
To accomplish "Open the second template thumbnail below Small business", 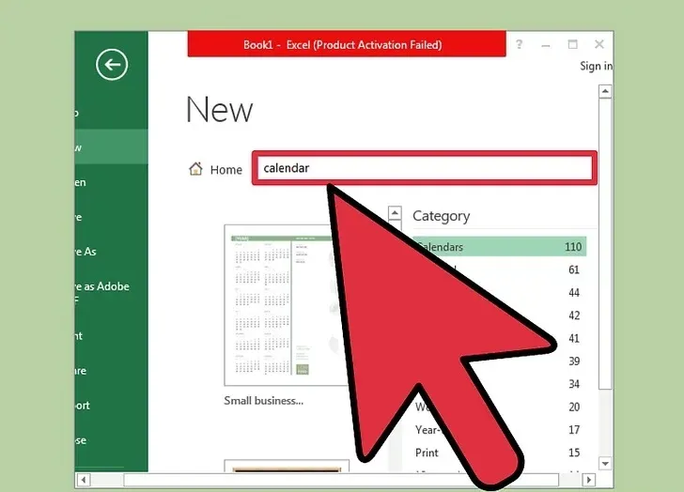I will (287, 466).
